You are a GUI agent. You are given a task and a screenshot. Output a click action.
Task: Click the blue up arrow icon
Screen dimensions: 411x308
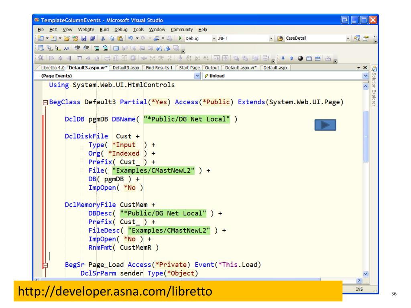291,58
